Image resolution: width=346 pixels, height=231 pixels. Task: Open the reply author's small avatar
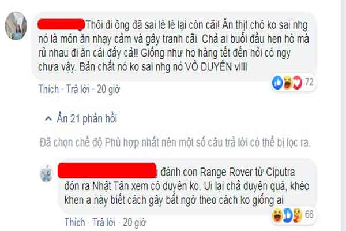pos(46,173)
